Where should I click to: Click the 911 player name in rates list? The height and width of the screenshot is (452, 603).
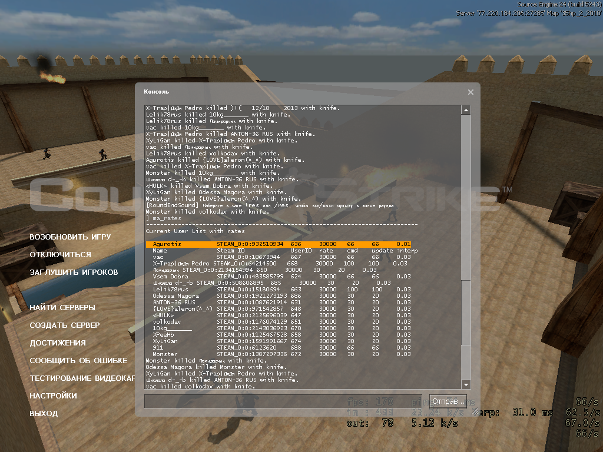tap(158, 347)
